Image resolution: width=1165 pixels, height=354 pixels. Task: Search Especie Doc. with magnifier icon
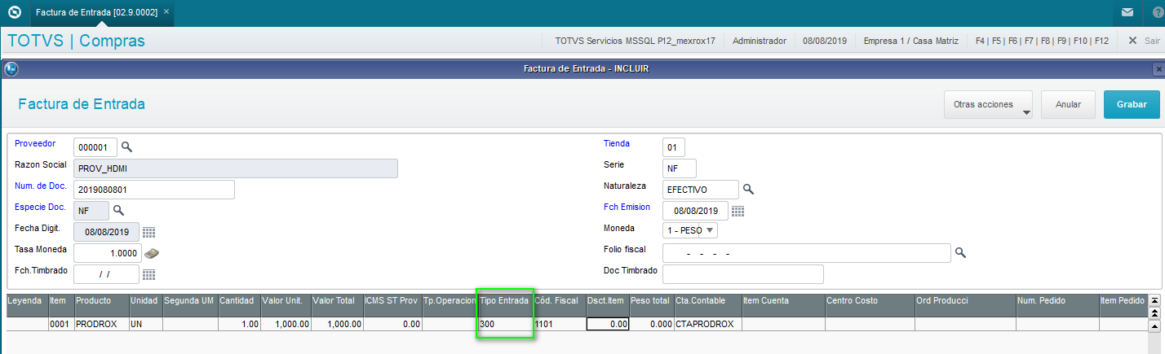[118, 210]
